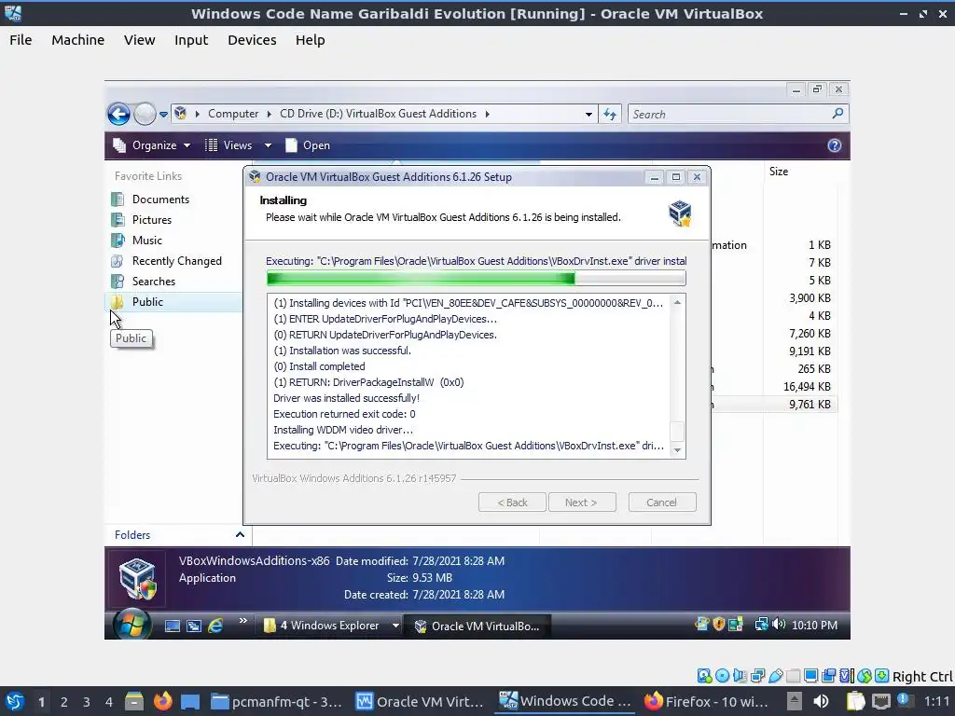
Task: Open the Help menu
Action: (x=310, y=40)
